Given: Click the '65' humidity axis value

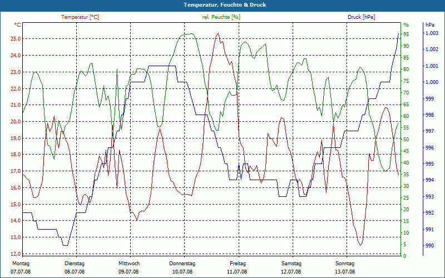Looking at the screenshot, I should 406,105.
